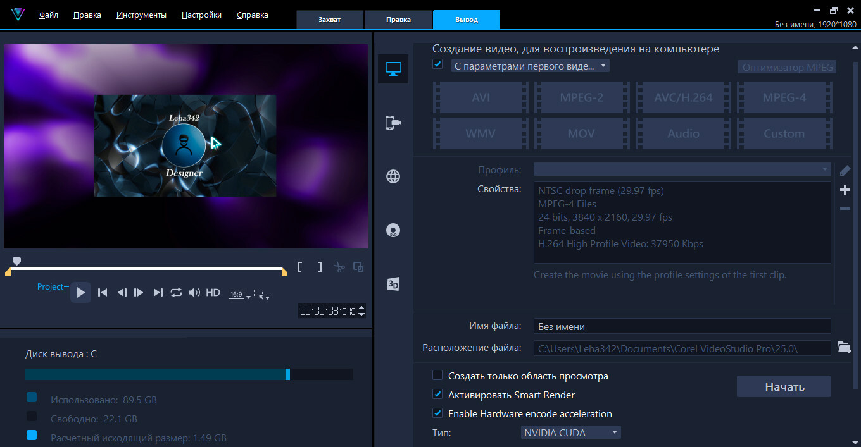The width and height of the screenshot is (861, 447).
Task: Click the browse folder icon for file location
Action: tap(843, 347)
